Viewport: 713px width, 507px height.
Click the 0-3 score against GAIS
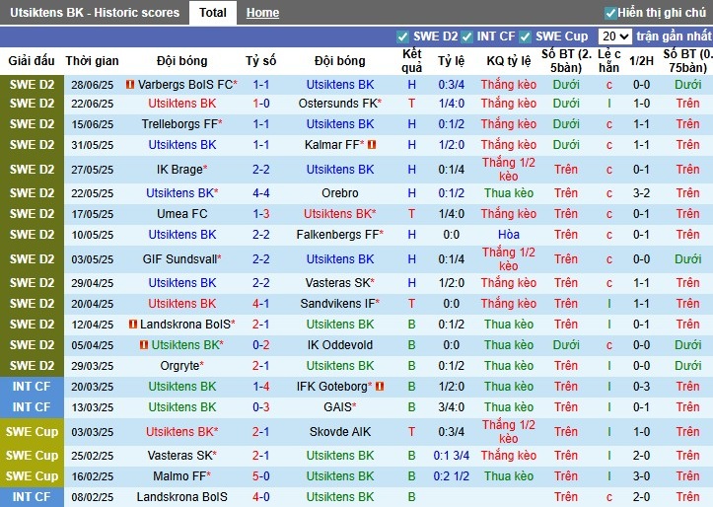coord(261,407)
